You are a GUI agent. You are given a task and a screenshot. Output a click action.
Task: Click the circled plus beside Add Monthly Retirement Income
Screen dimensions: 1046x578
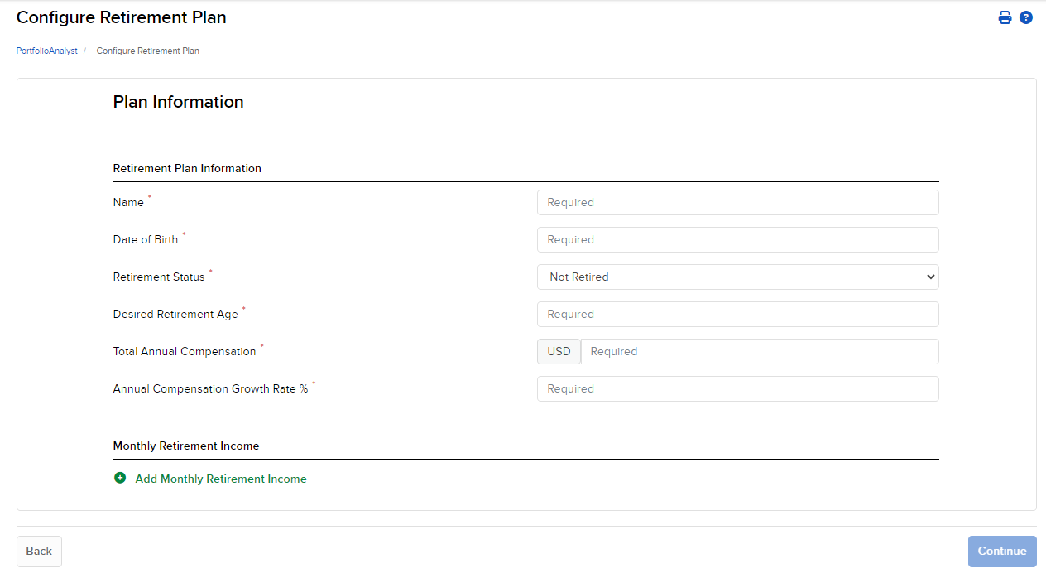coord(119,478)
